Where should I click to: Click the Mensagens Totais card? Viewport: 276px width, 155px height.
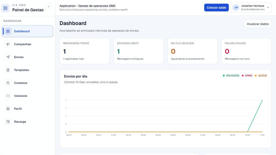point(85,51)
